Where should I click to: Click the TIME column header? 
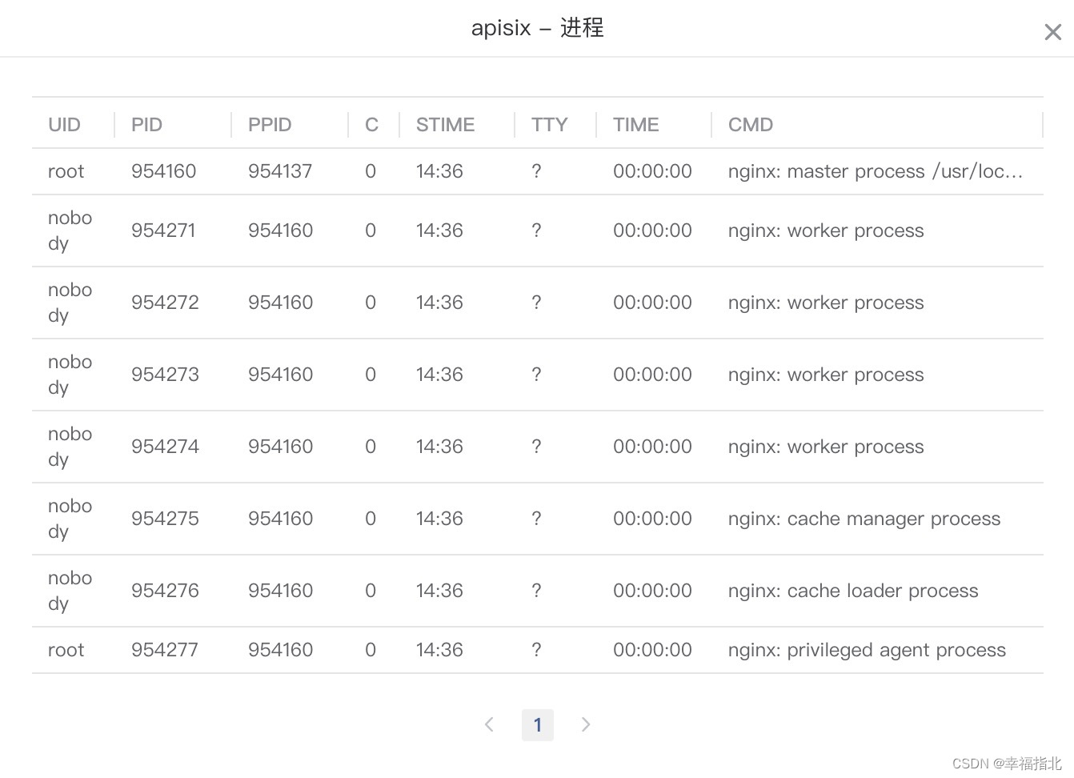(635, 125)
